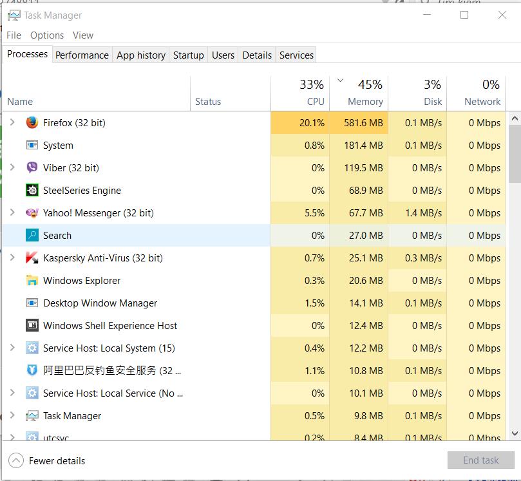Click the Viber process icon

(x=32, y=168)
